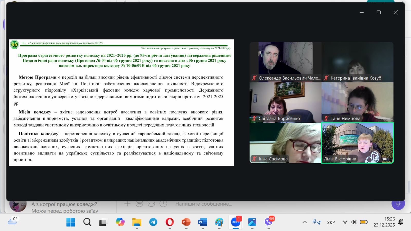Image resolution: width=411 pixels, height=231 pixels.
Task: Click the Opera browser taskbar icon
Action: [170, 222]
